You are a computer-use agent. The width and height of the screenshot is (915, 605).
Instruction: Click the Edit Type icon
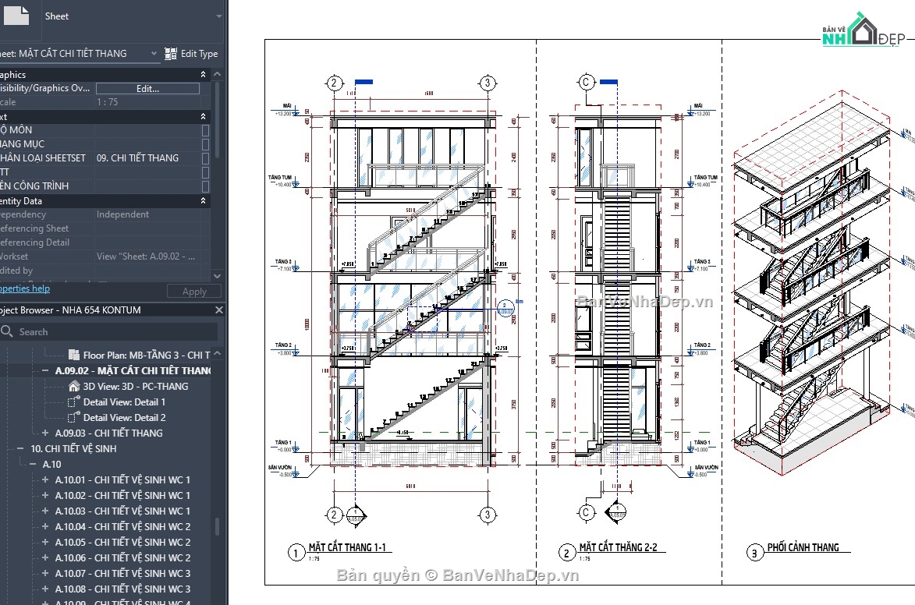tap(170, 54)
